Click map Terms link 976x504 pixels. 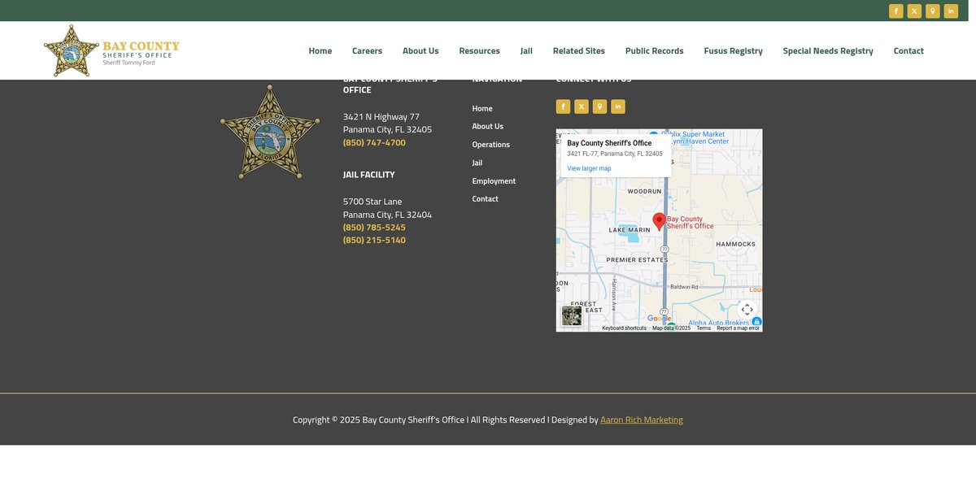pyautogui.click(x=704, y=328)
